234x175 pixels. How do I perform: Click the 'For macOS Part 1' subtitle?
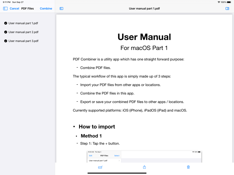tap(144, 48)
